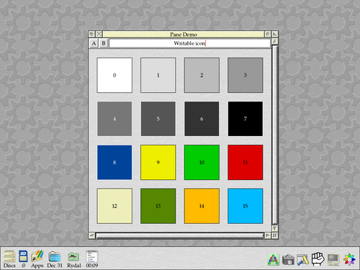Click the B button in the toolbar pane
Screen dimensions: 360x270
pyautogui.click(x=104, y=43)
